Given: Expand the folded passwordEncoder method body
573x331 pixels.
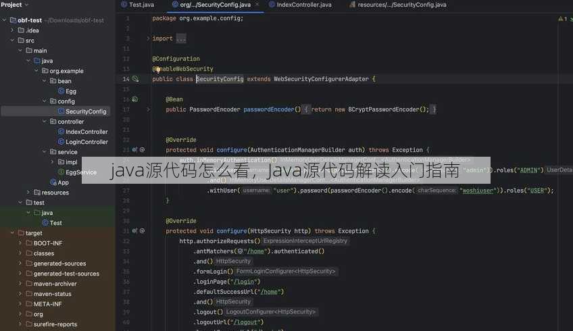Looking at the screenshot, I should pos(148,109).
